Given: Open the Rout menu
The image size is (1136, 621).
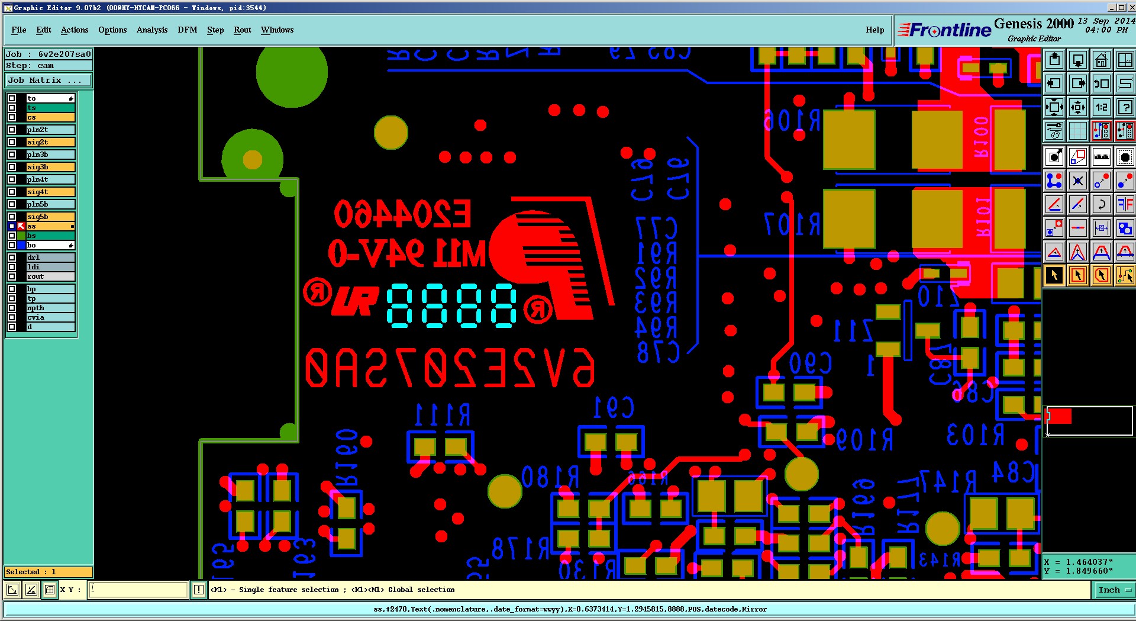Looking at the screenshot, I should point(243,30).
